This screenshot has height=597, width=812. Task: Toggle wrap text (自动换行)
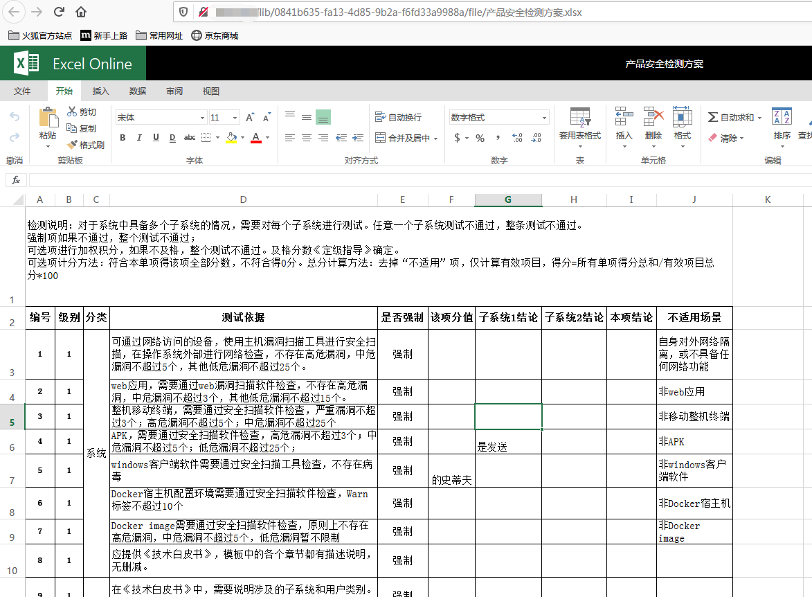(398, 118)
